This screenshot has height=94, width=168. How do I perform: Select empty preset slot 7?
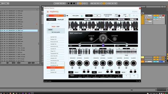[126, 76]
